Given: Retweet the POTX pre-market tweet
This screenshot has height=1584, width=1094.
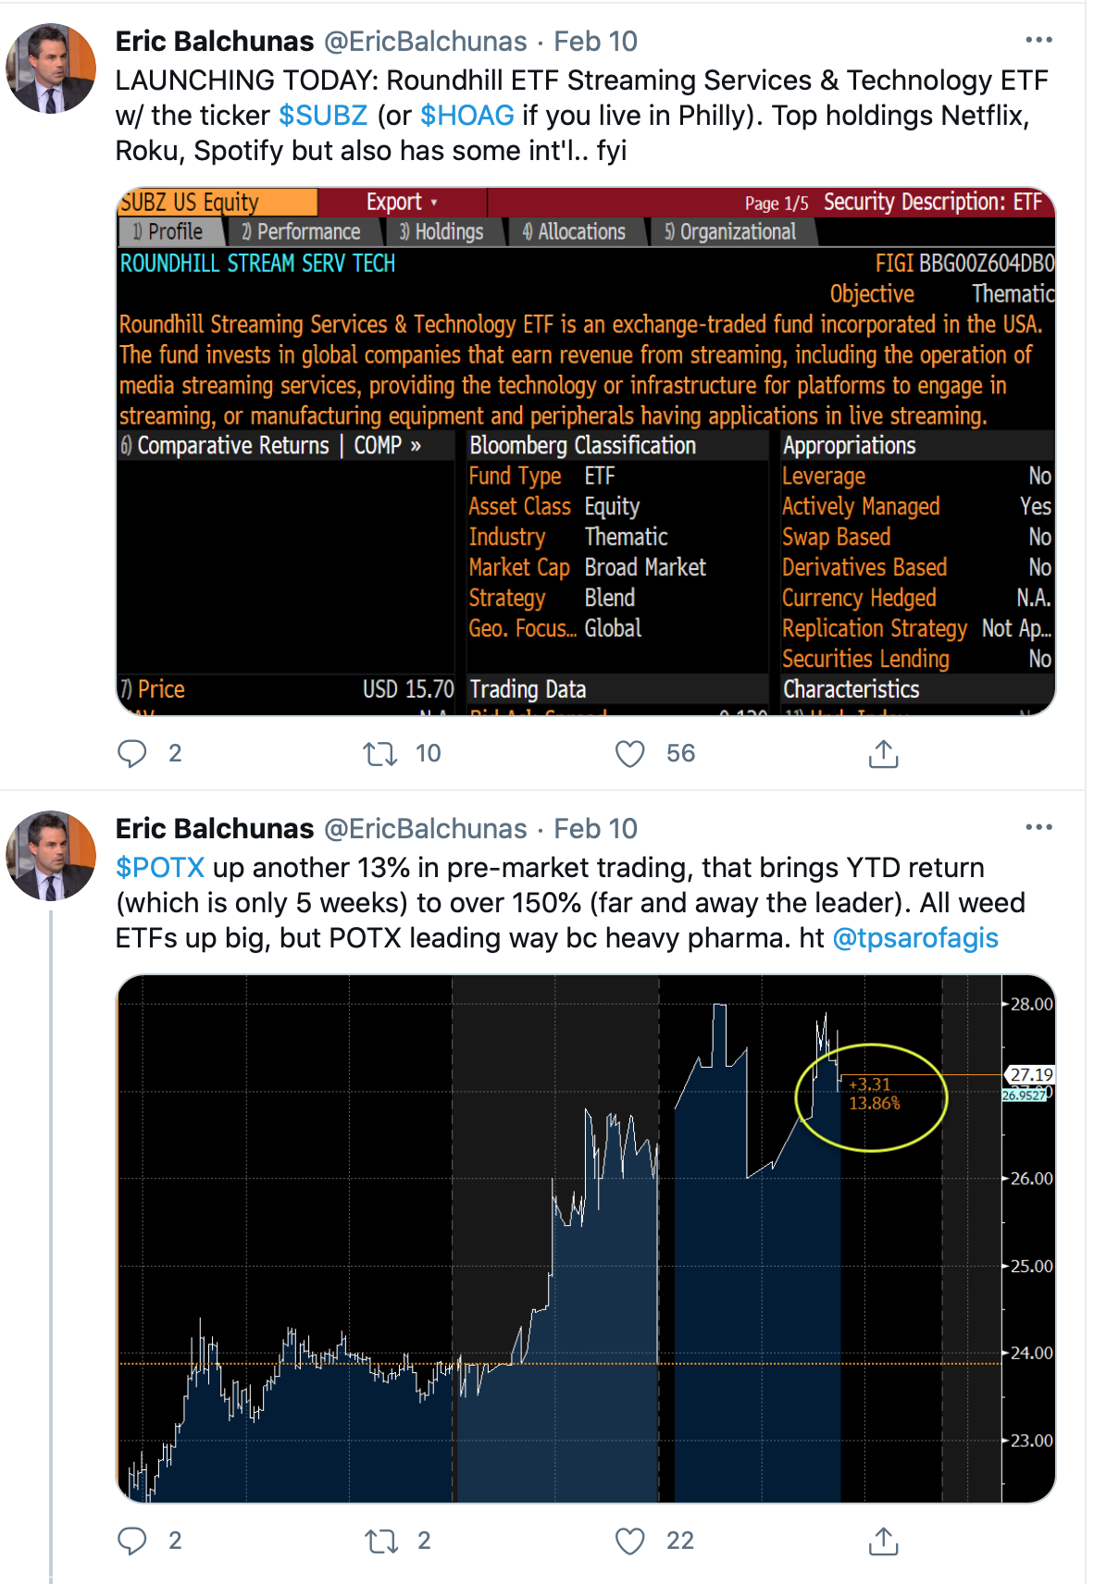Looking at the screenshot, I should [379, 1541].
